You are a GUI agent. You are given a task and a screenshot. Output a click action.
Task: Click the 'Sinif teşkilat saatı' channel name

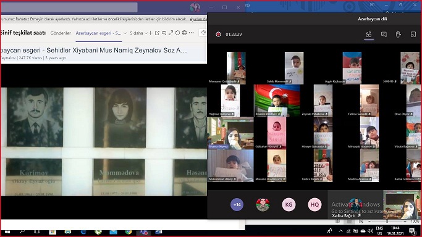click(x=23, y=33)
